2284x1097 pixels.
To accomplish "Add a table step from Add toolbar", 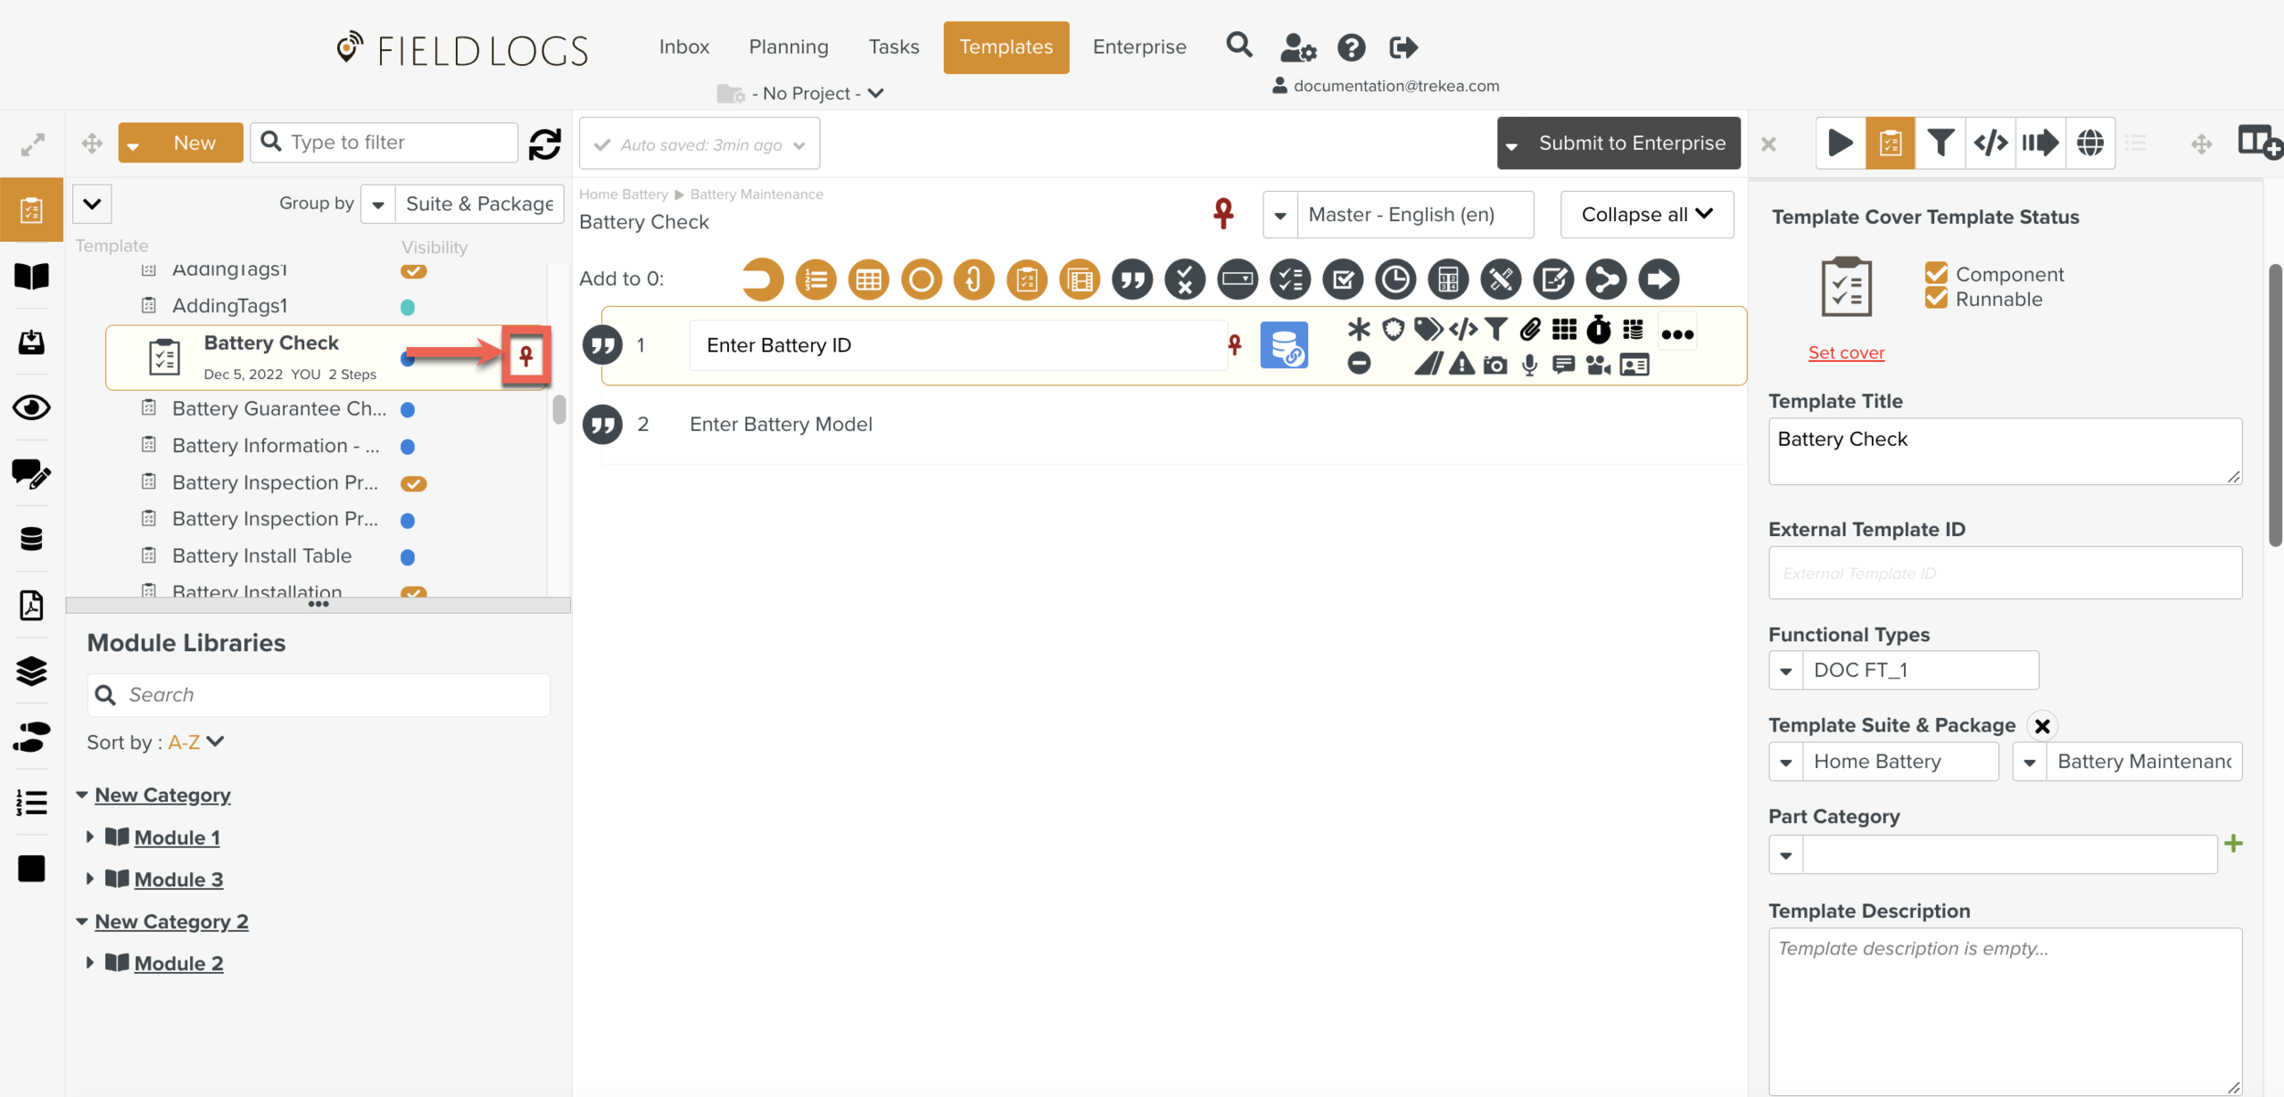I will click(x=868, y=280).
